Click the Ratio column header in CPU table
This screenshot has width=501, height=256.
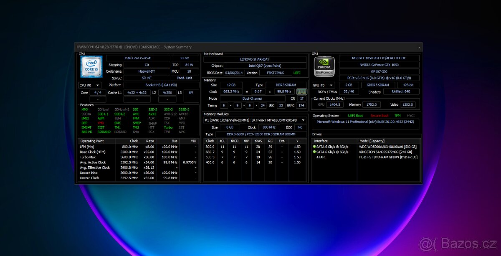tap(148, 141)
